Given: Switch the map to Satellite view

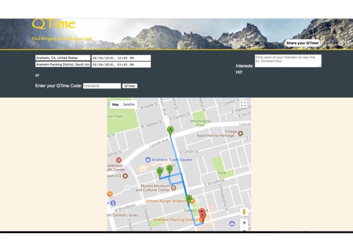Looking at the screenshot, I should [x=129, y=105].
